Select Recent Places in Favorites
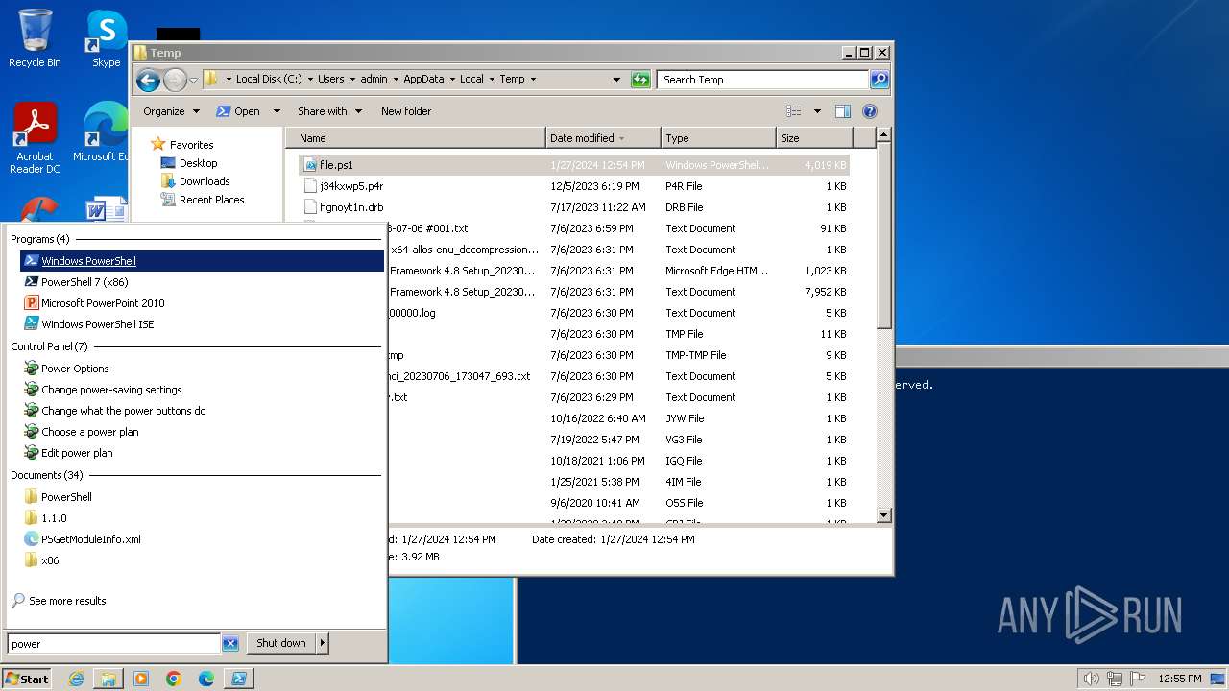The height and width of the screenshot is (691, 1229). point(211,200)
